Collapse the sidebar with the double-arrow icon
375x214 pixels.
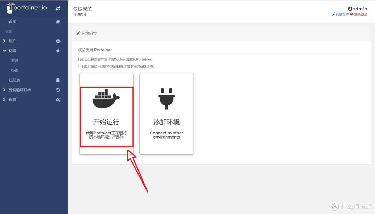[x=58, y=7]
